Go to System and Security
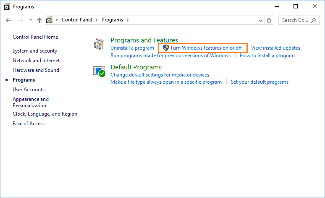The width and height of the screenshot is (325, 198). [35, 51]
